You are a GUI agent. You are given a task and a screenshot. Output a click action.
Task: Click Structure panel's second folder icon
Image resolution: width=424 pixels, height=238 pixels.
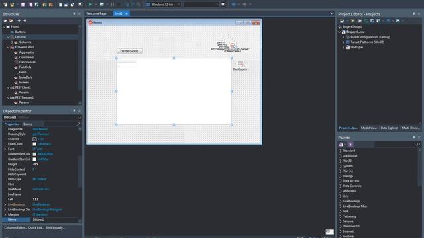11,20
